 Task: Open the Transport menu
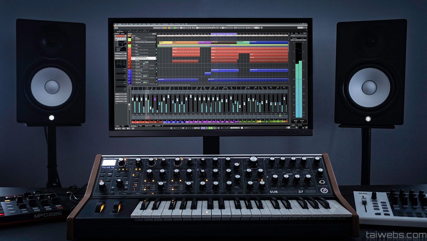coord(153,24)
